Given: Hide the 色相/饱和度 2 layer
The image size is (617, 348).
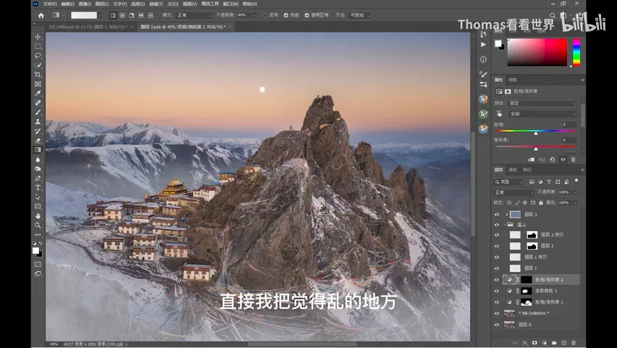Looking at the screenshot, I should [497, 280].
